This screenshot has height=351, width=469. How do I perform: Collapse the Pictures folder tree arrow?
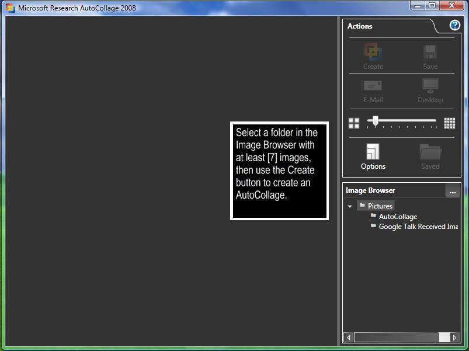click(x=350, y=206)
